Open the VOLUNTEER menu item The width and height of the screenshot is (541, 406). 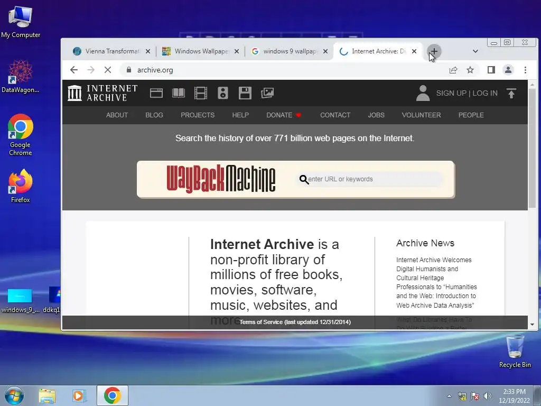click(x=421, y=115)
